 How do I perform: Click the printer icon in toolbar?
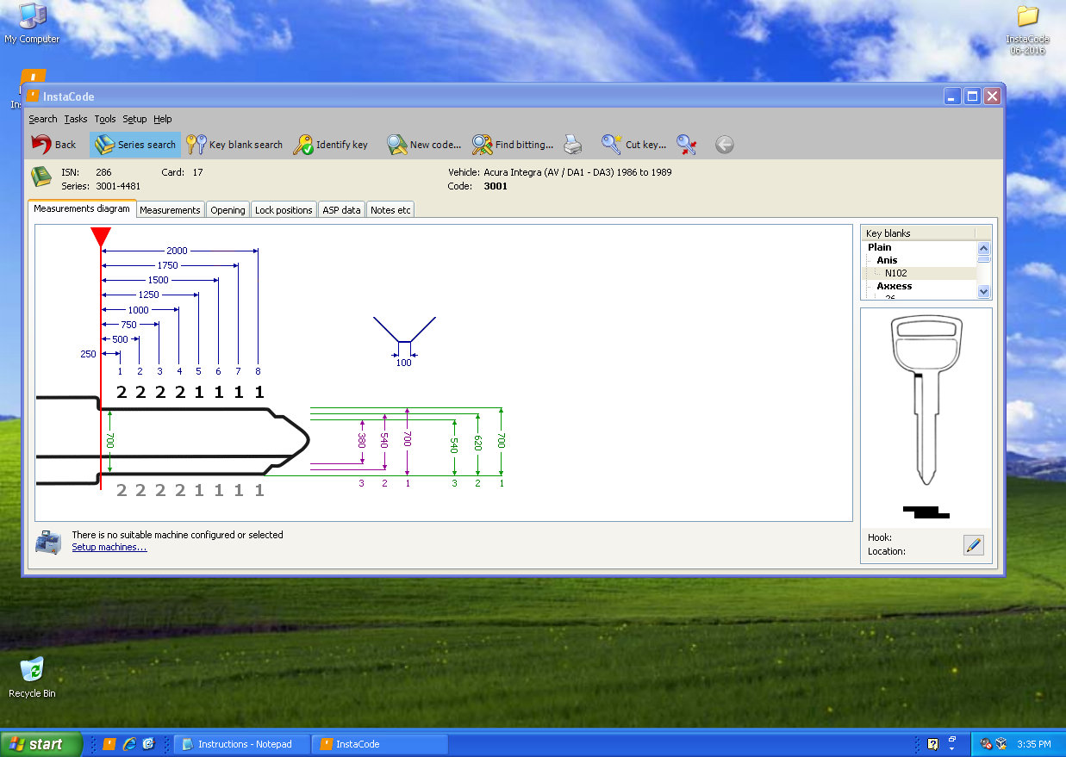click(x=573, y=145)
